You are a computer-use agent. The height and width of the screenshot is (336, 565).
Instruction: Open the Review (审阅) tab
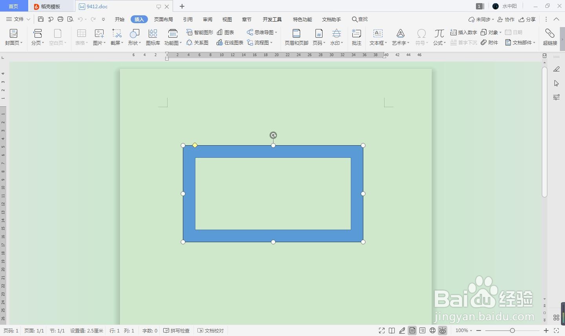point(208,19)
